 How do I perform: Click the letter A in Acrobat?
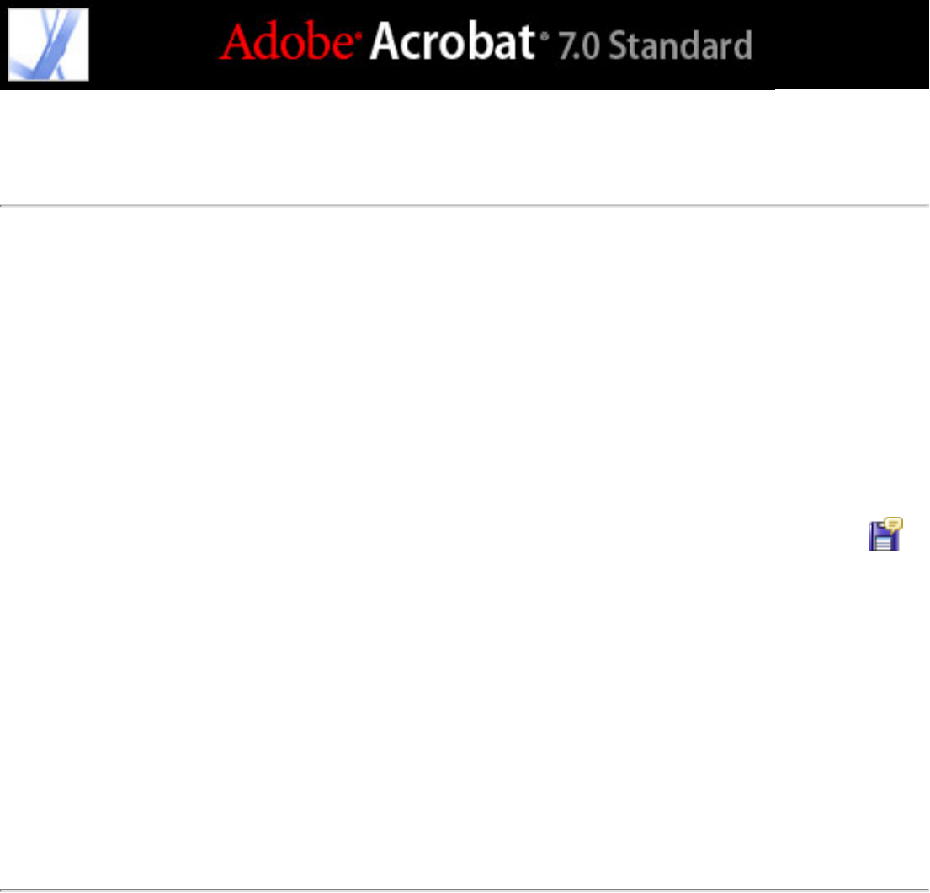coord(385,41)
